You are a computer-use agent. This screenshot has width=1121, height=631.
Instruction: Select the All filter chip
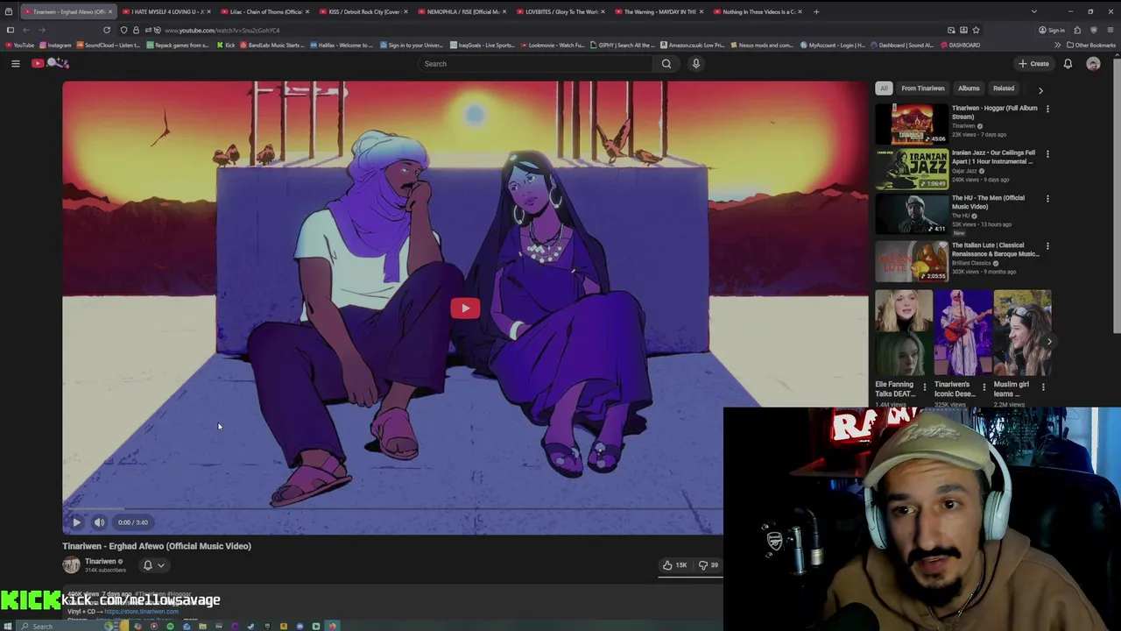(884, 88)
